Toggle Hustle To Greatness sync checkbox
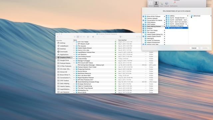The height and width of the screenshot is (120, 213). [x=143, y=40]
